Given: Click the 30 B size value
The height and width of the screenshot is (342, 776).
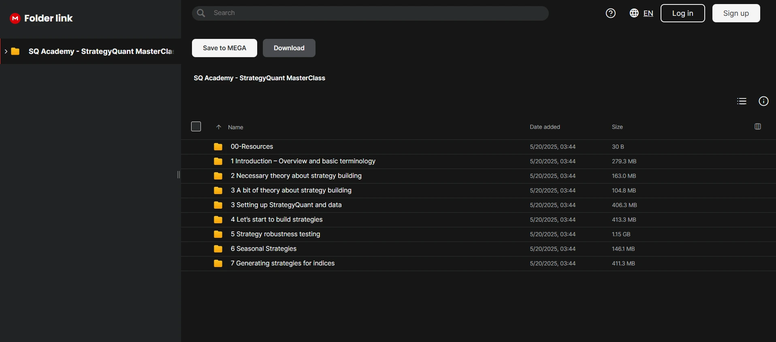Looking at the screenshot, I should (x=618, y=147).
